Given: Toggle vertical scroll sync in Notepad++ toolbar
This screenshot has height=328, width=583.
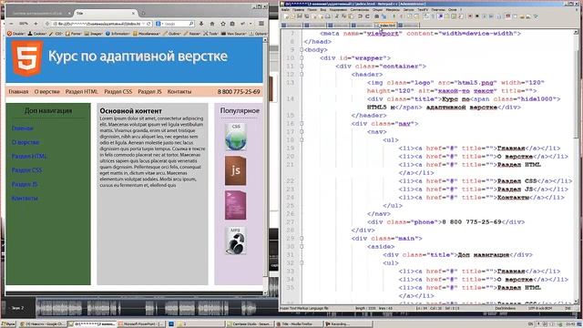Looking at the screenshot, I should [x=409, y=16].
